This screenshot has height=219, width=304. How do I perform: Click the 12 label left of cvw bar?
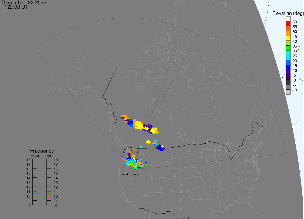[x=28, y=187]
